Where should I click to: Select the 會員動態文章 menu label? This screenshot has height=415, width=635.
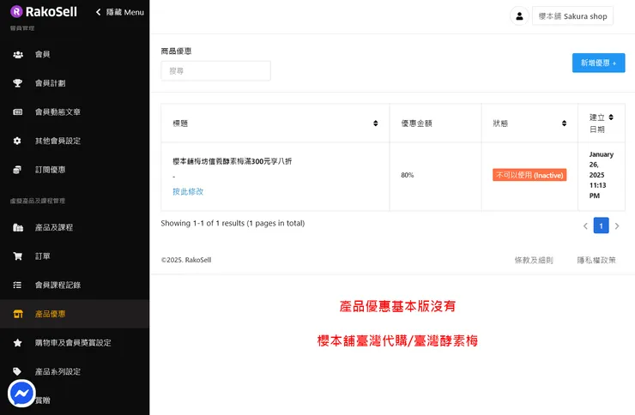57,112
